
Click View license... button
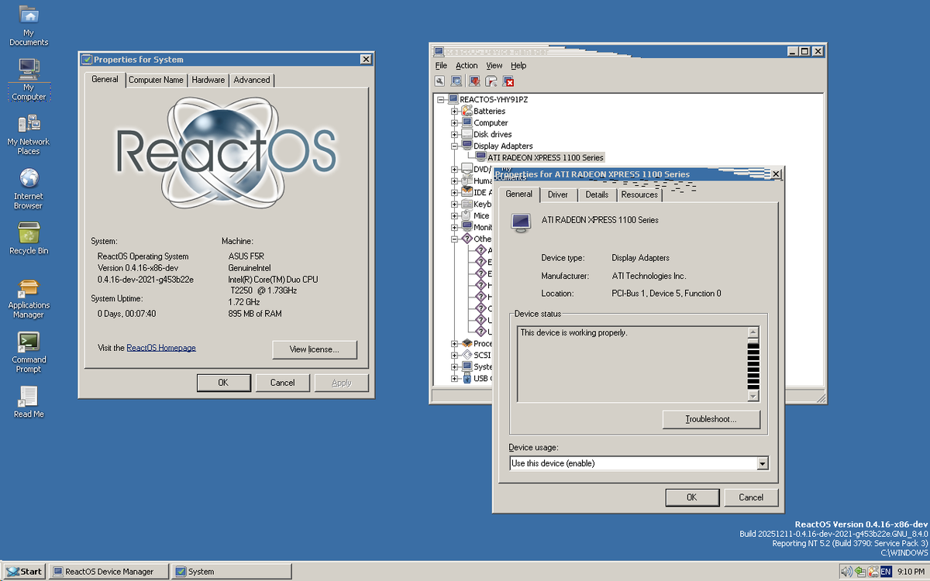pyautogui.click(x=315, y=349)
